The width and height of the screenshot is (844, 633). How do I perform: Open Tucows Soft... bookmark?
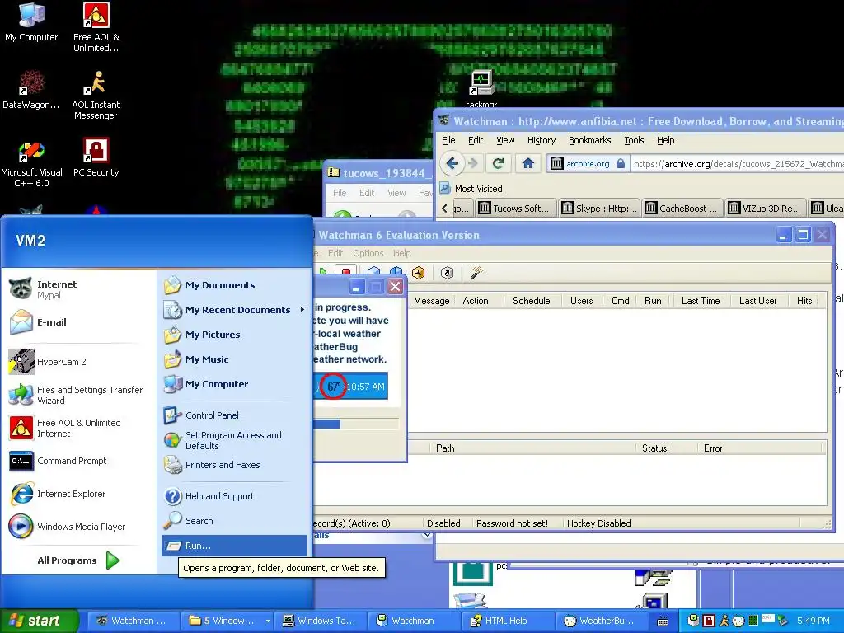tap(515, 208)
